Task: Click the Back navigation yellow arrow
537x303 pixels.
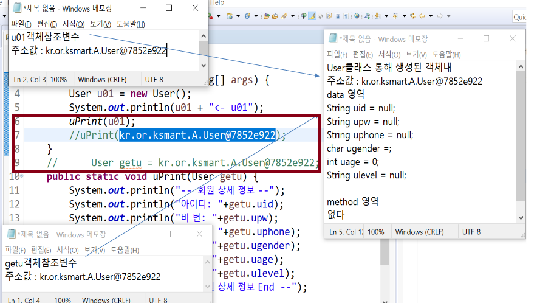Action: [422, 16]
